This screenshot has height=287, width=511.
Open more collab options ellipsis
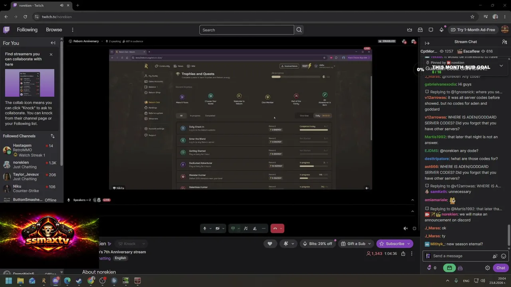[263, 228]
